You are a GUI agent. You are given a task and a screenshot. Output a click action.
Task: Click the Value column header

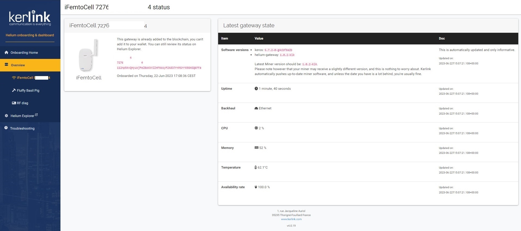coord(259,38)
